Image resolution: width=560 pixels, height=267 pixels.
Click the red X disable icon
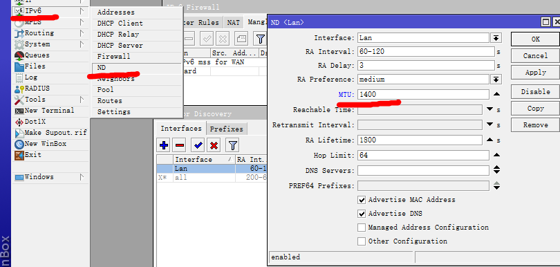click(214, 145)
